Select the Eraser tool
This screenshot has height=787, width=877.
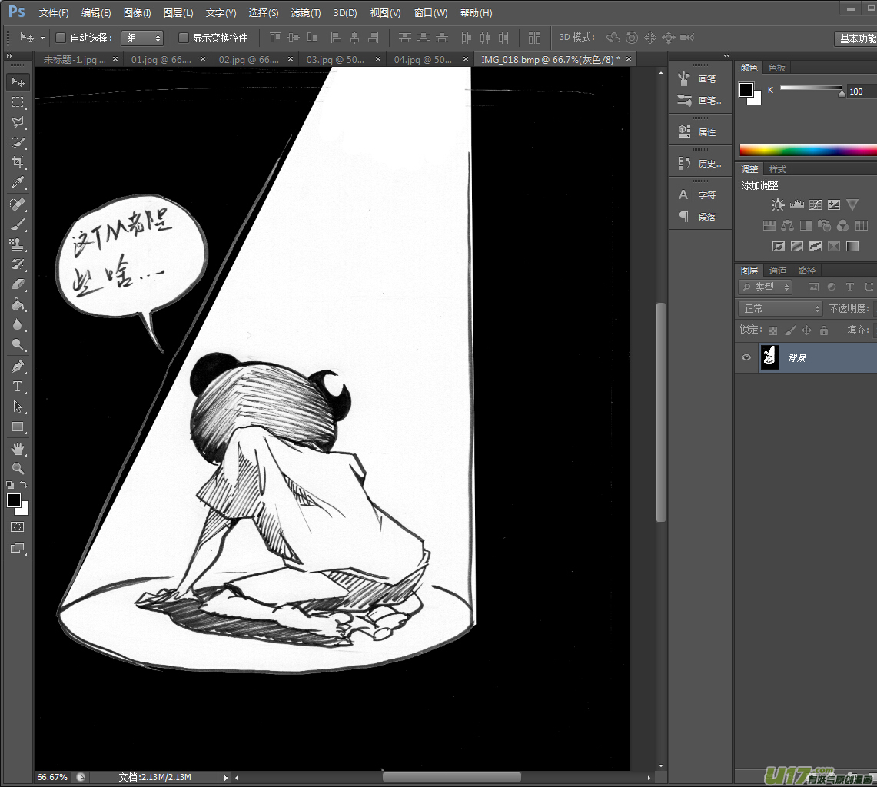tap(17, 284)
